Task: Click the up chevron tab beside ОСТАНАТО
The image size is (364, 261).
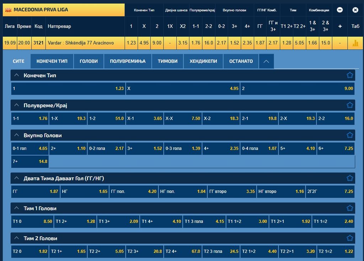Action: point(266,61)
